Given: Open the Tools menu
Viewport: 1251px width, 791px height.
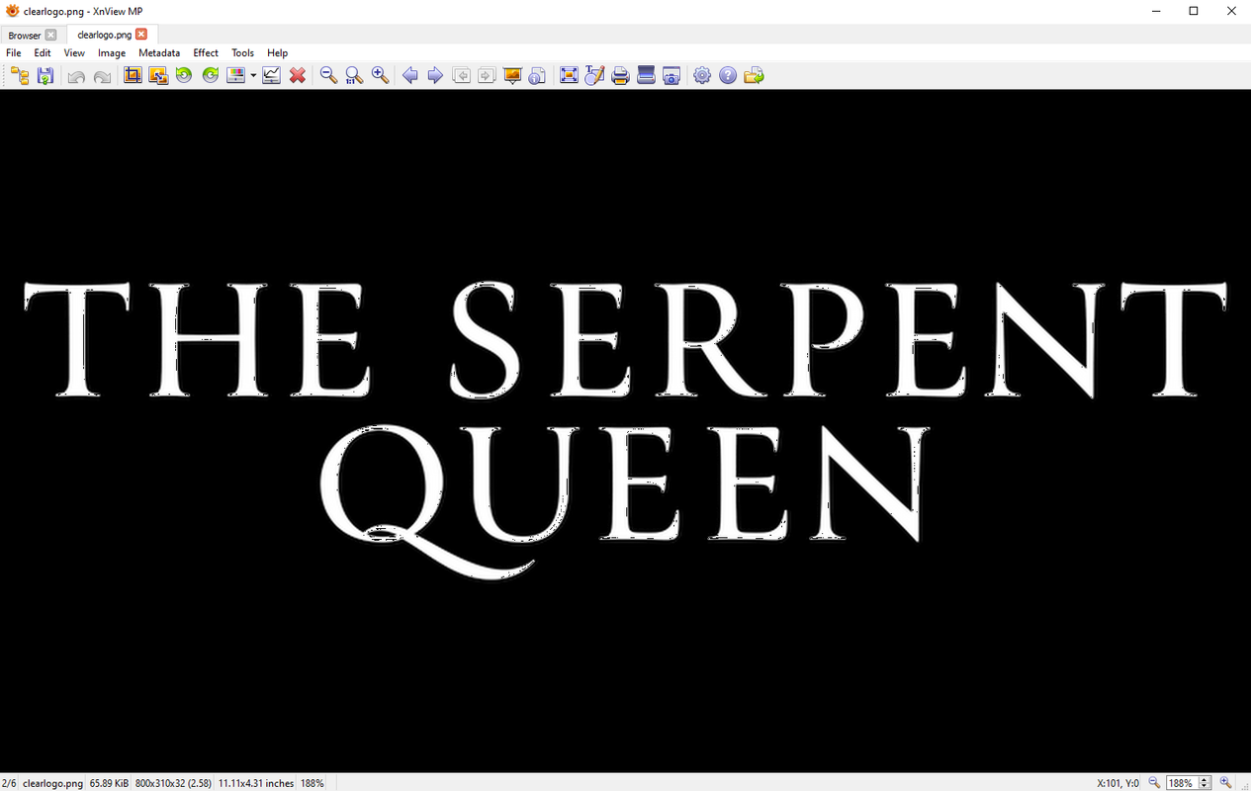Looking at the screenshot, I should click(x=242, y=53).
